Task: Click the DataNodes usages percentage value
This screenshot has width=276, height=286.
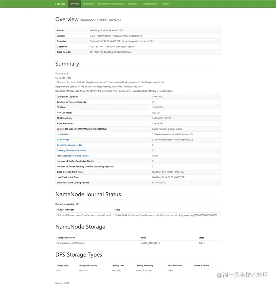Action: coord(167,129)
